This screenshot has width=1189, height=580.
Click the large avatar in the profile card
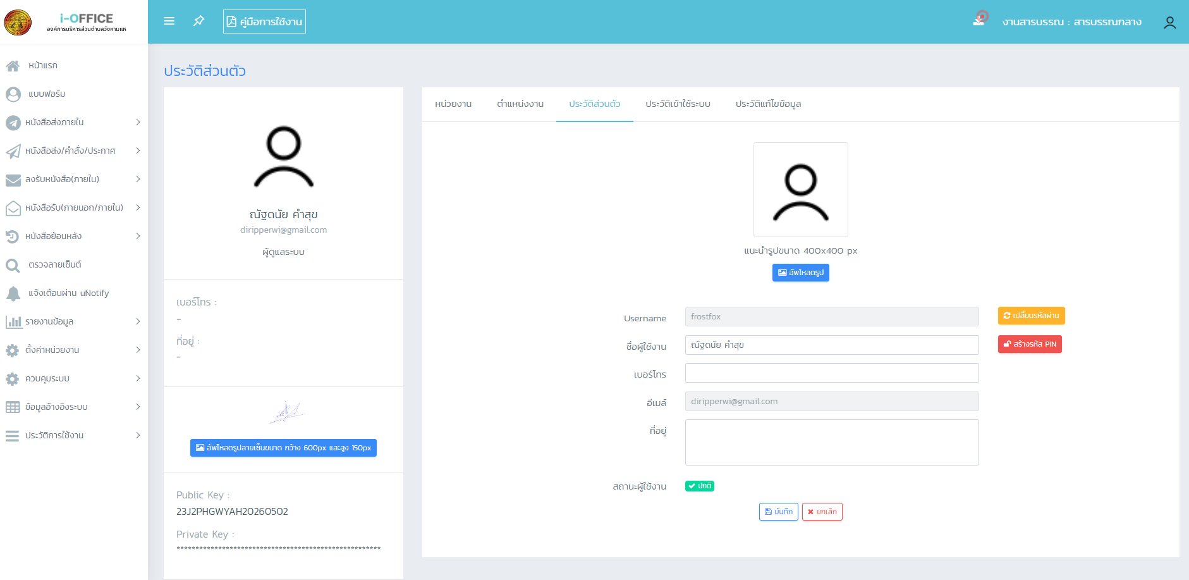pyautogui.click(x=284, y=157)
